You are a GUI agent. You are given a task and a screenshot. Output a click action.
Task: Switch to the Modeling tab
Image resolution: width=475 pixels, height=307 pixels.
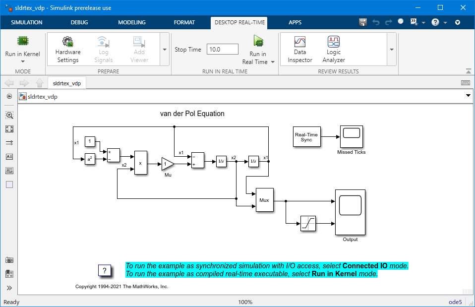tap(132, 22)
